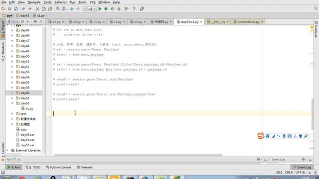The width and height of the screenshot is (319, 179).
Task: Open the Navigate menu
Action: (x=34, y=2)
